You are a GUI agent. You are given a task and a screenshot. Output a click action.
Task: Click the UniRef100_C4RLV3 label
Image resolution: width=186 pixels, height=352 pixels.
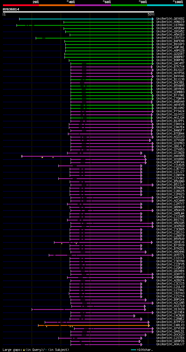pyautogui.click(x=170, y=325)
